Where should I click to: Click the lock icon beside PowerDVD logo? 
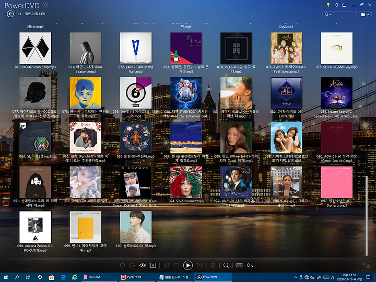click(45, 5)
